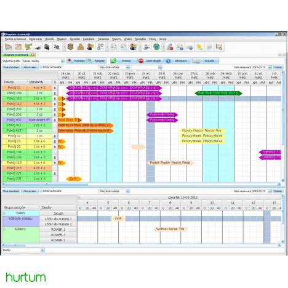Collapse the Rowery resource group
This screenshot has height=288, width=288.
pos(4,230)
